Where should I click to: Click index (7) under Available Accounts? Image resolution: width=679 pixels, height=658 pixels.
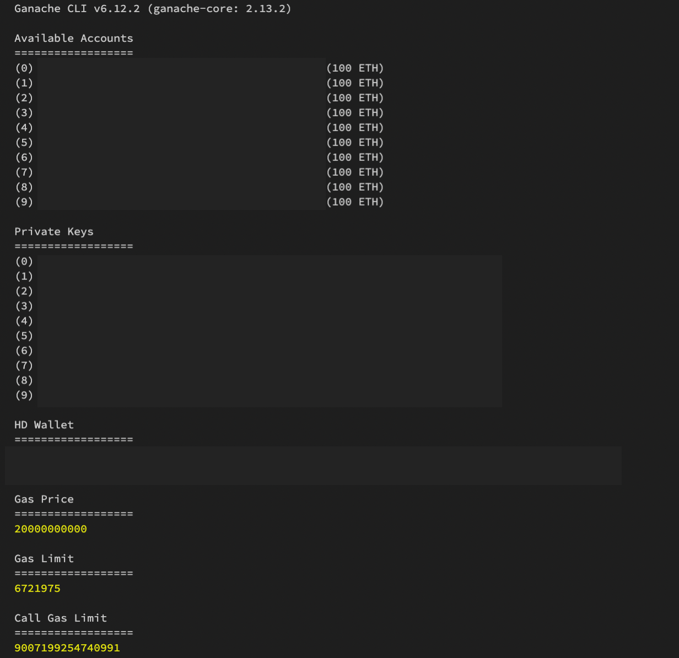(24, 172)
